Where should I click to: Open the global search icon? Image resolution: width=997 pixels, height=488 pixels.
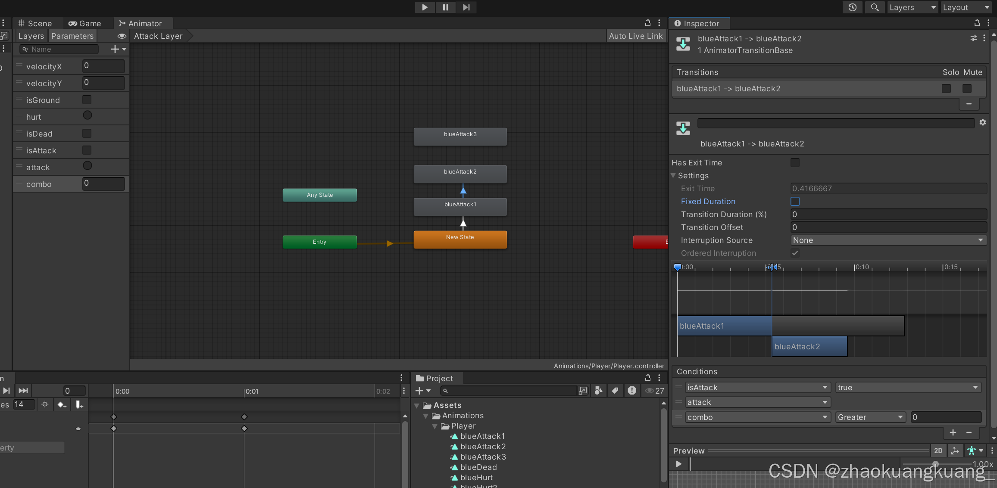(875, 7)
